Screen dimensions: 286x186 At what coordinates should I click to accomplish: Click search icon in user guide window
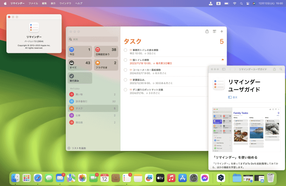(281, 69)
